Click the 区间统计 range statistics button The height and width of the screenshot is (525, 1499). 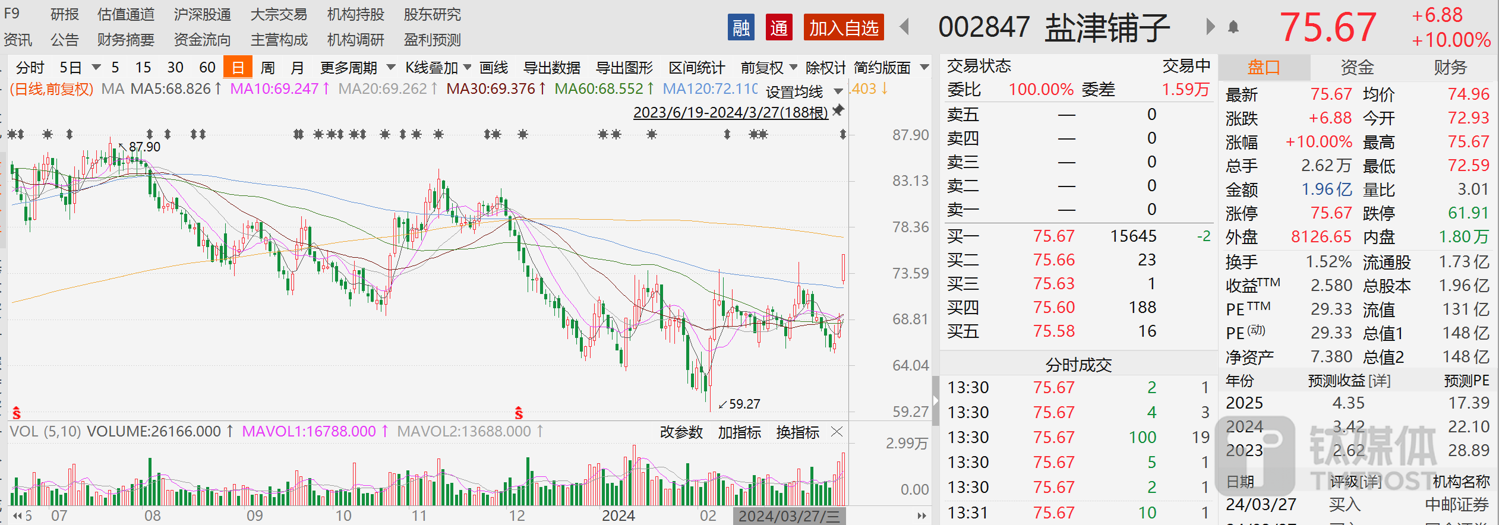[697, 68]
